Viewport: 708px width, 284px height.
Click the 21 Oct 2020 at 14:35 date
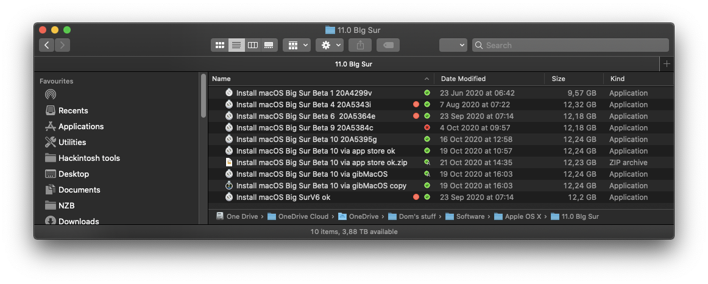pos(476,163)
